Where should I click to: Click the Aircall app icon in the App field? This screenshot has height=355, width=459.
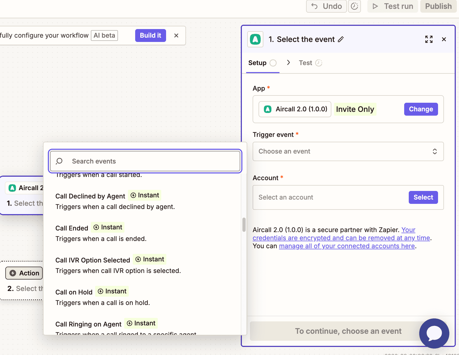pyautogui.click(x=268, y=109)
